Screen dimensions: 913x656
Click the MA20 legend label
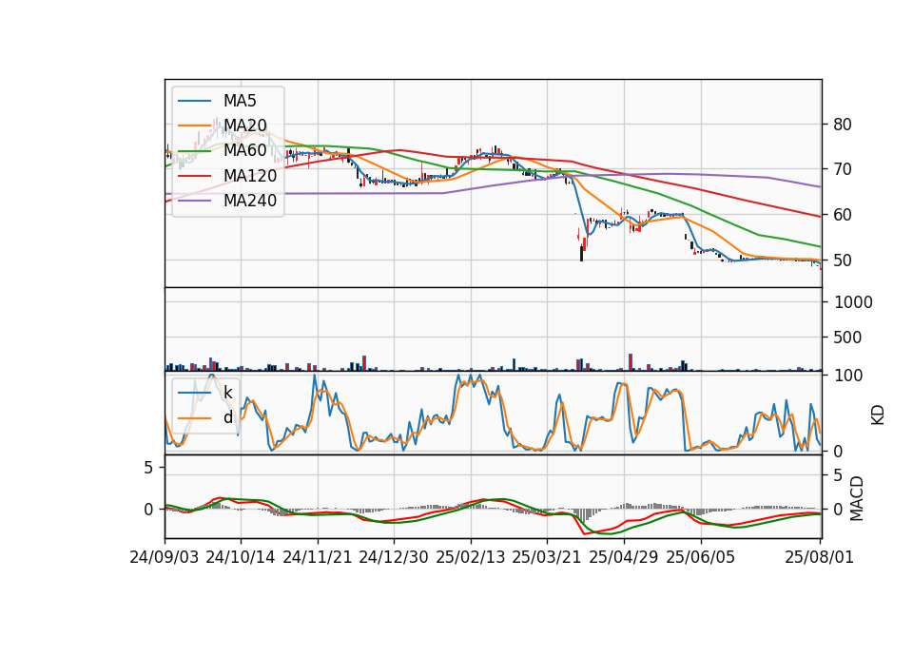click(245, 125)
